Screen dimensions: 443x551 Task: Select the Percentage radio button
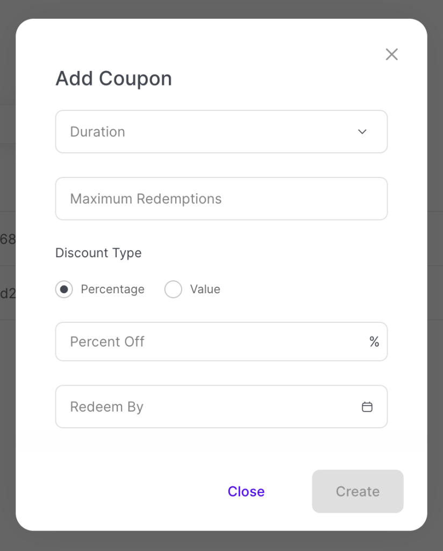click(64, 289)
